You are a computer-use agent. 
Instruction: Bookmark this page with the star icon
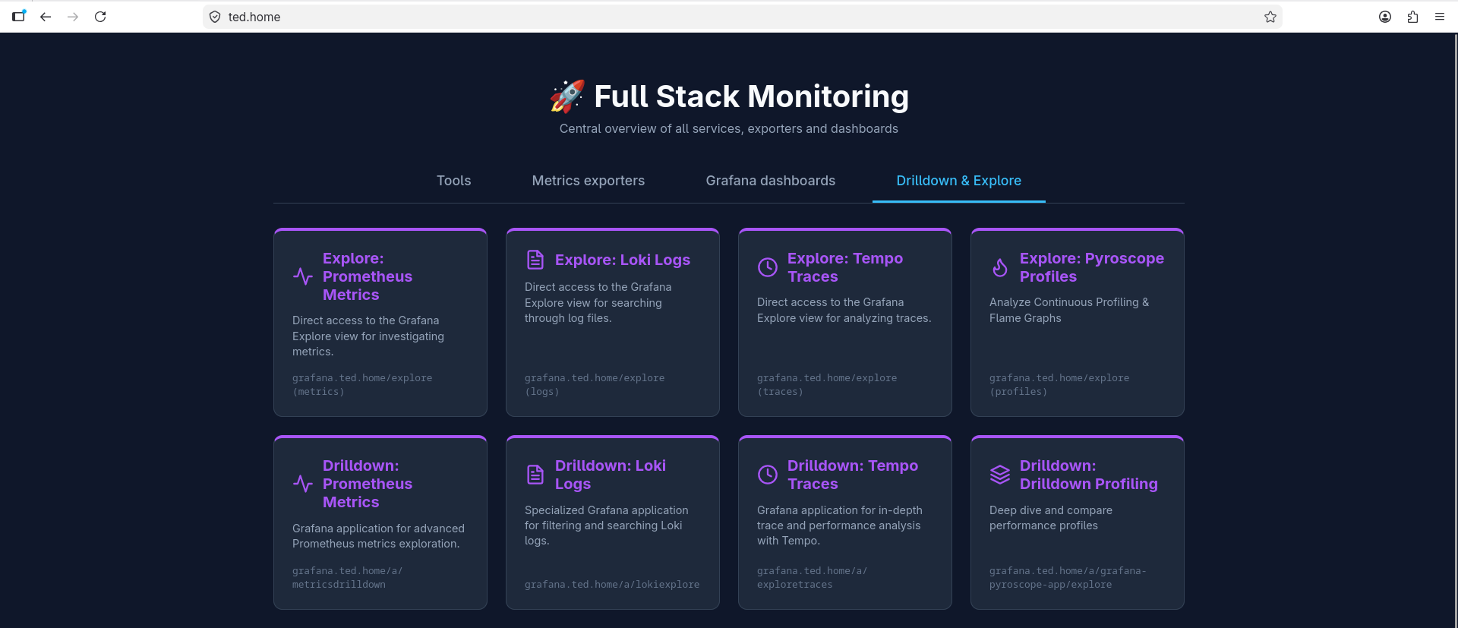coord(1270,17)
